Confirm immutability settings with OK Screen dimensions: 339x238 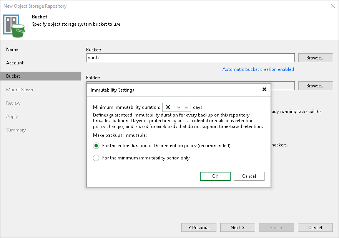tap(215, 176)
